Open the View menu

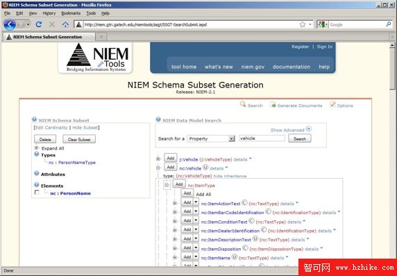click(33, 13)
